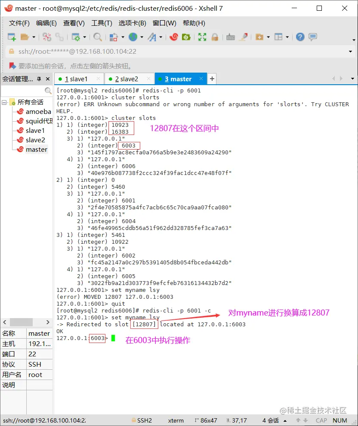Switch to the 1 slave1 tab
Image resolution: width=358 pixels, height=426 pixels.
79,79
